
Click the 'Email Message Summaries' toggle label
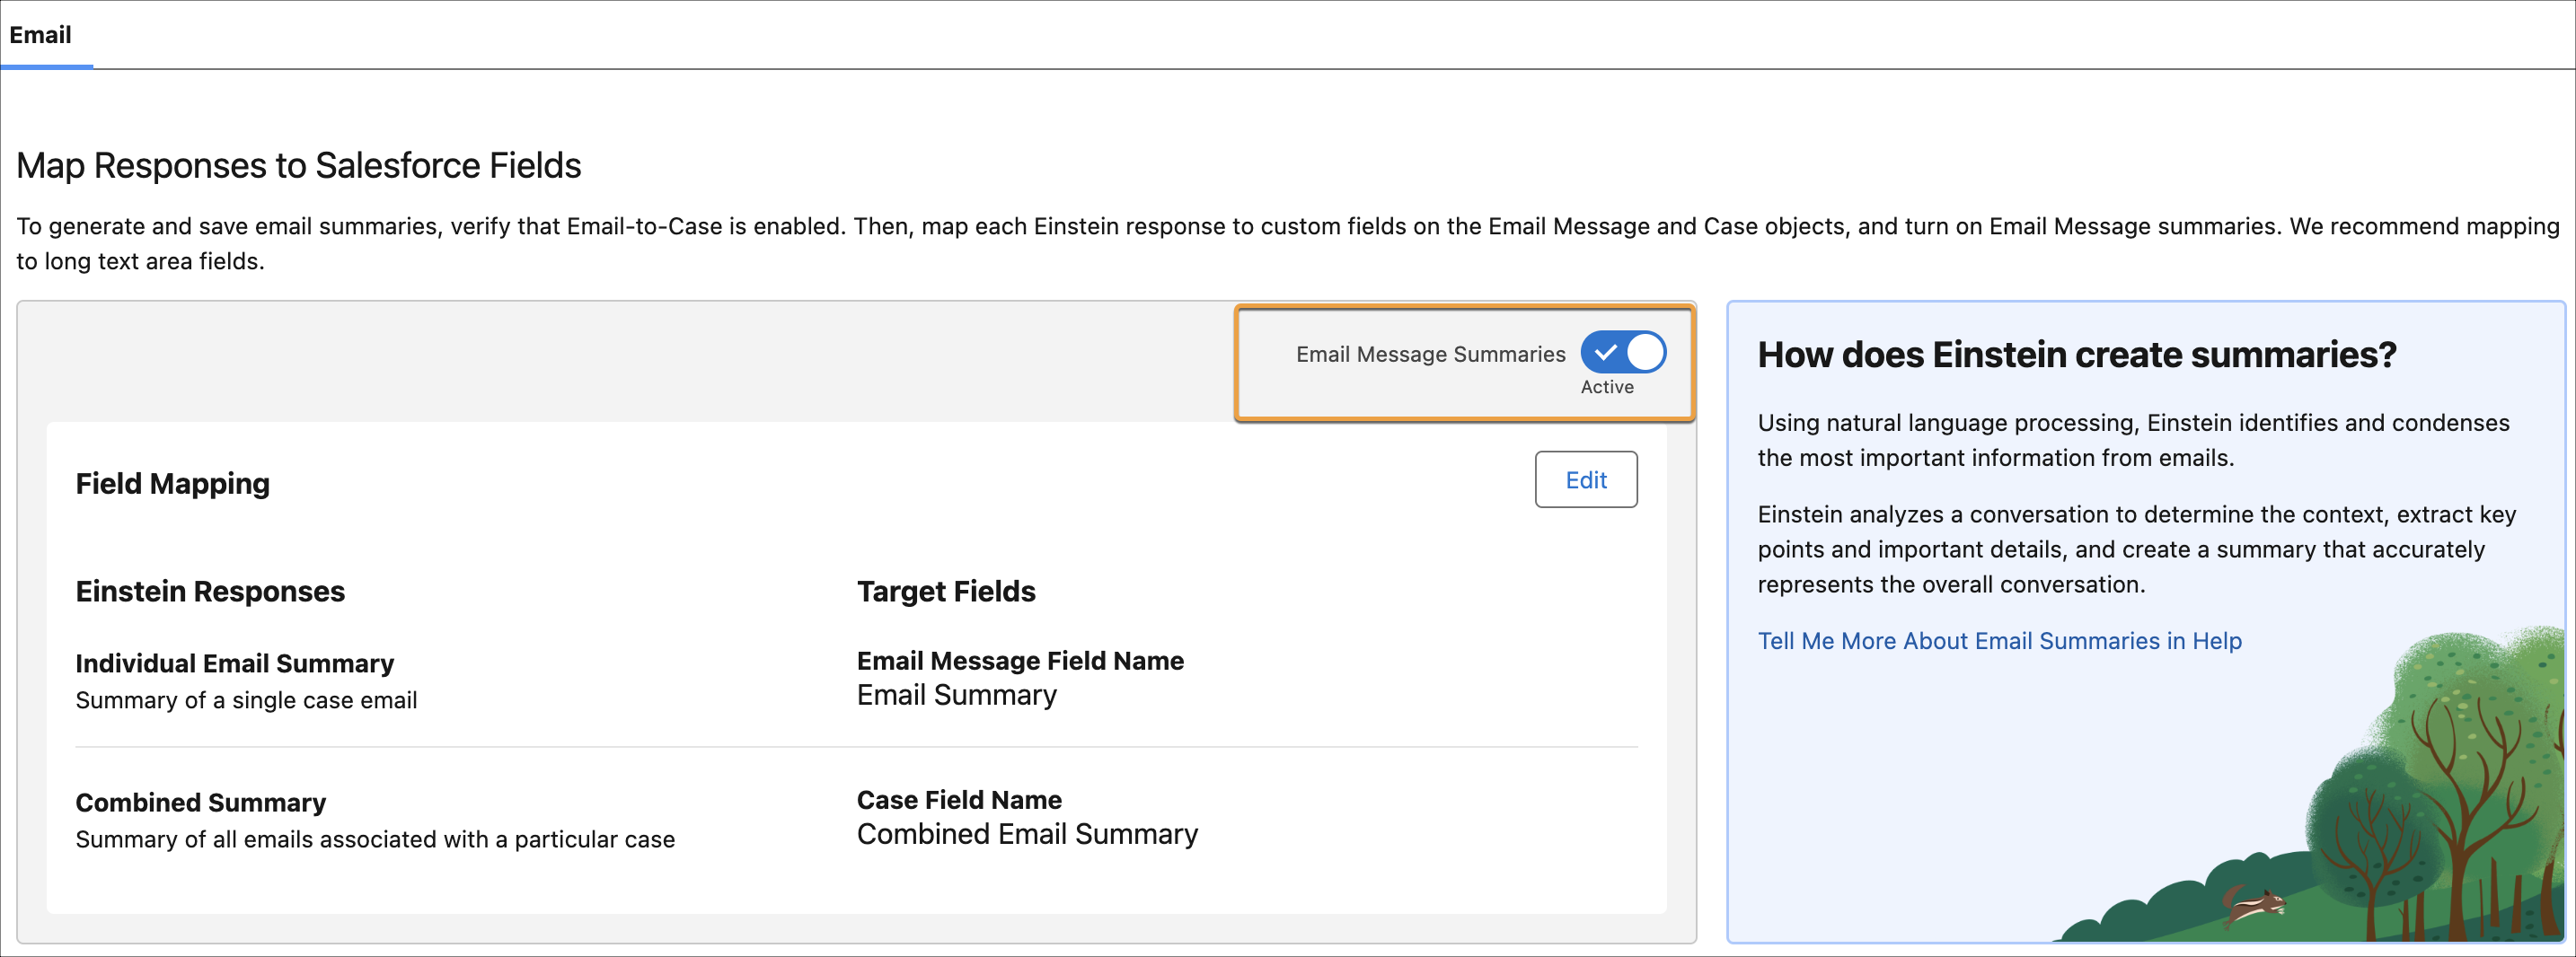1430,354
